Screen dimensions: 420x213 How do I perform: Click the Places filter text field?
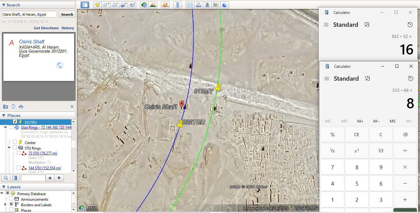pyautogui.click(x=33, y=178)
